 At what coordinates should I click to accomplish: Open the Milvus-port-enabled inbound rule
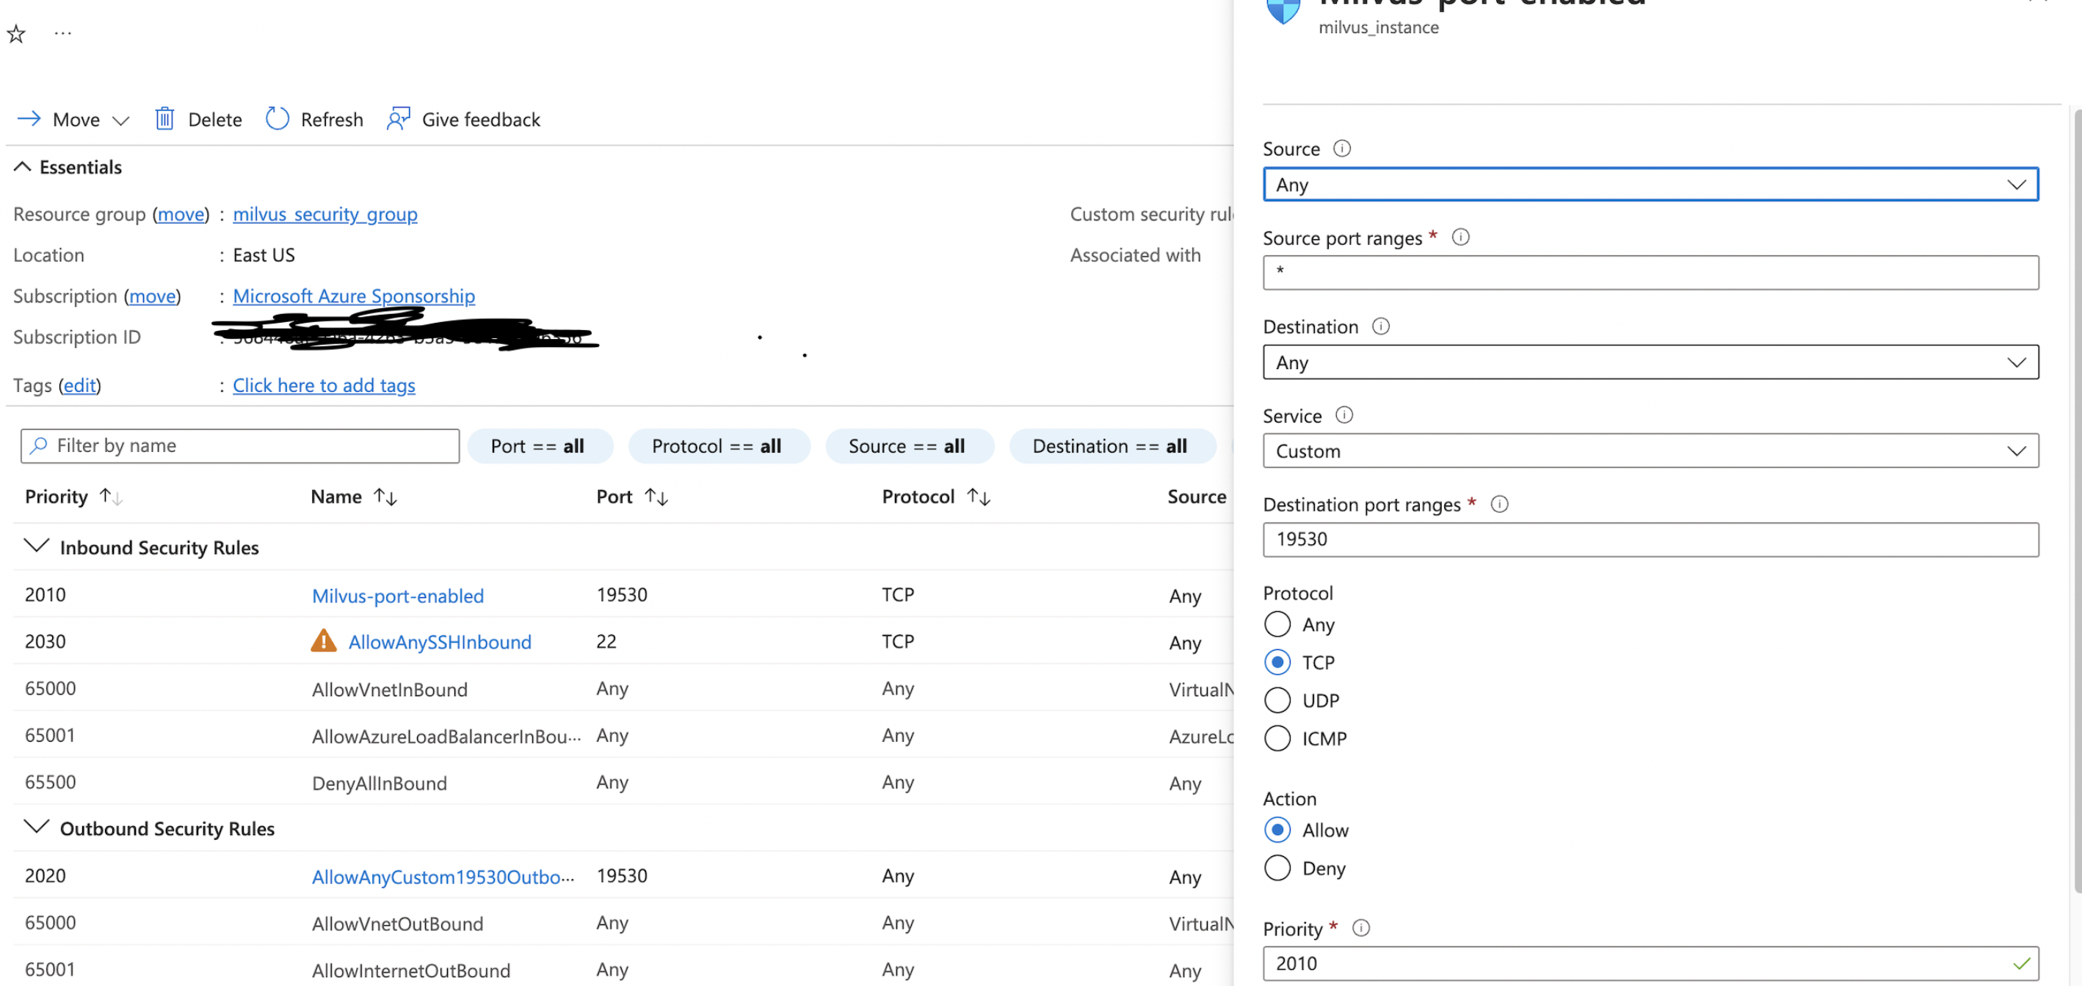tap(398, 595)
